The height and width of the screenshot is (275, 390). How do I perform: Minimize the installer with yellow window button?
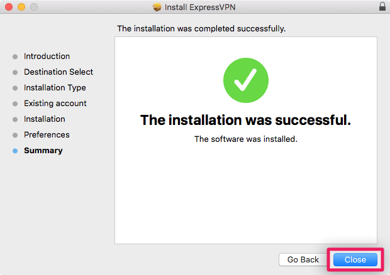click(x=21, y=7)
